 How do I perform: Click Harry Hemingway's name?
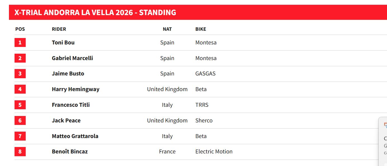pos(75,89)
